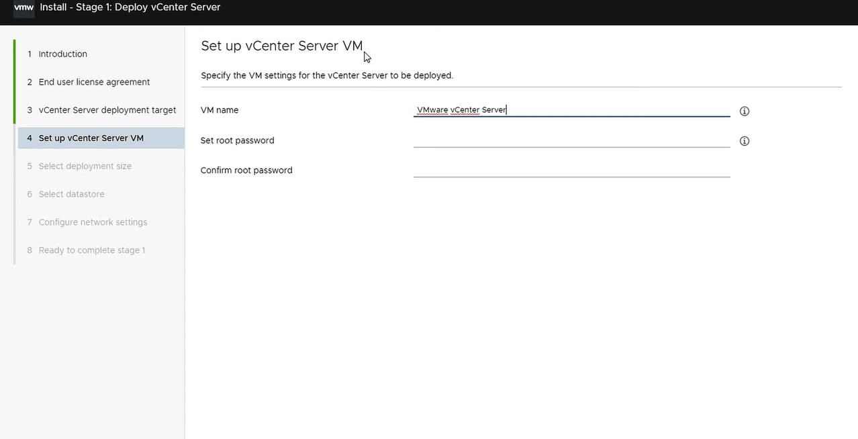This screenshot has width=858, height=439.
Task: Click the vmw logo in header
Action: pyautogui.click(x=23, y=7)
